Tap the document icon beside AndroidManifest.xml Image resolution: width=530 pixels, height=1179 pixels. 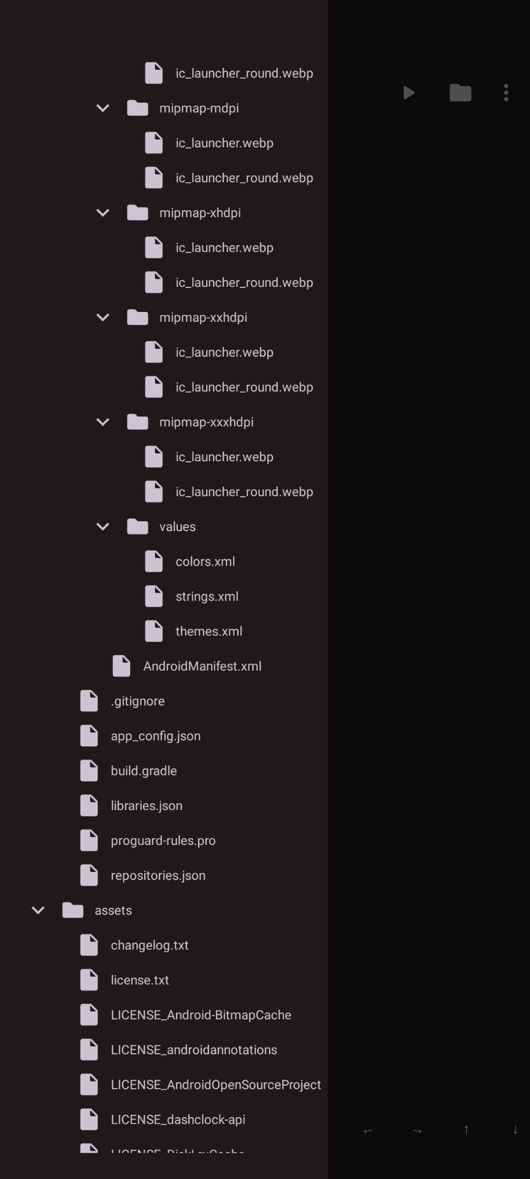click(x=121, y=666)
